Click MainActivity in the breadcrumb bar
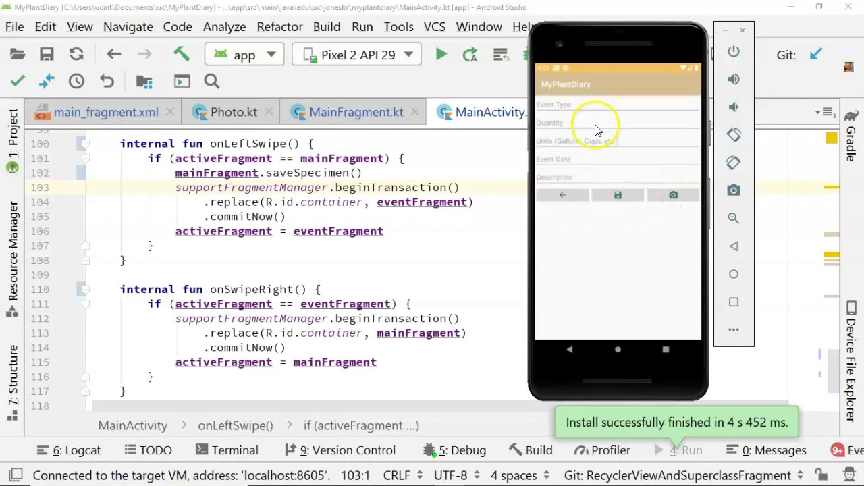Image resolution: width=864 pixels, height=486 pixels. 133,425
